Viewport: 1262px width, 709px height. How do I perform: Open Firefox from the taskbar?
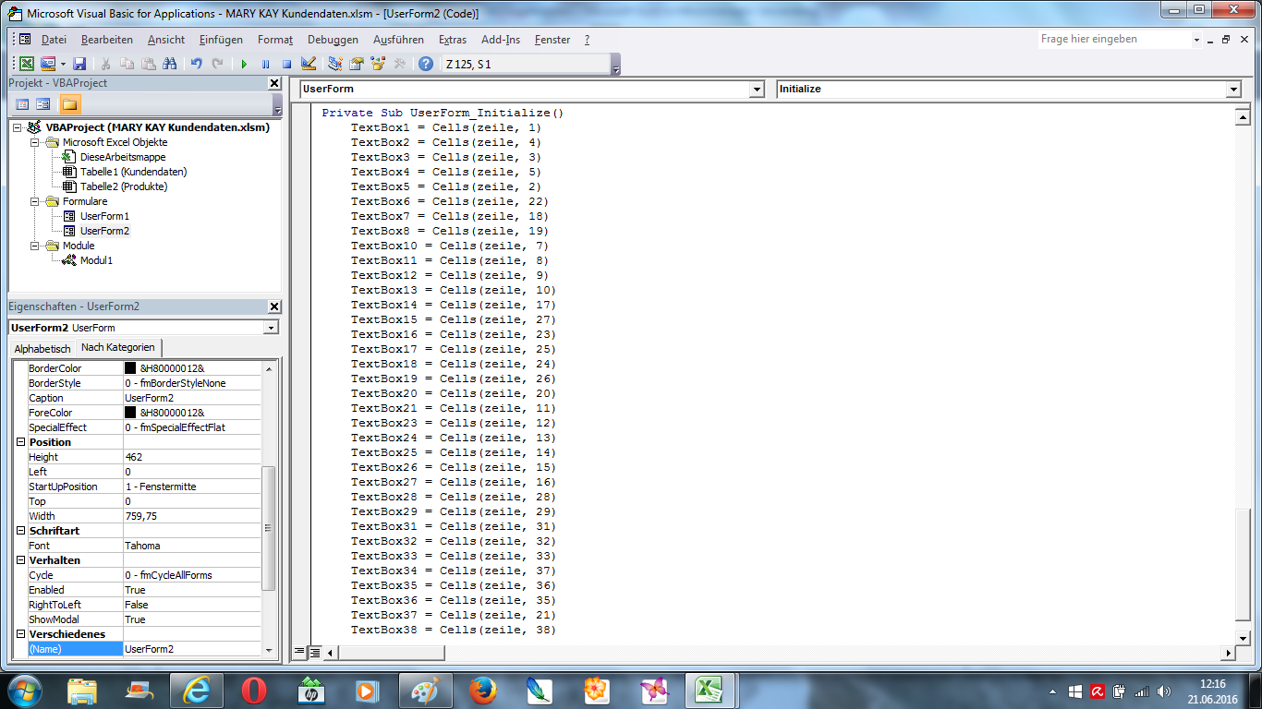(481, 691)
